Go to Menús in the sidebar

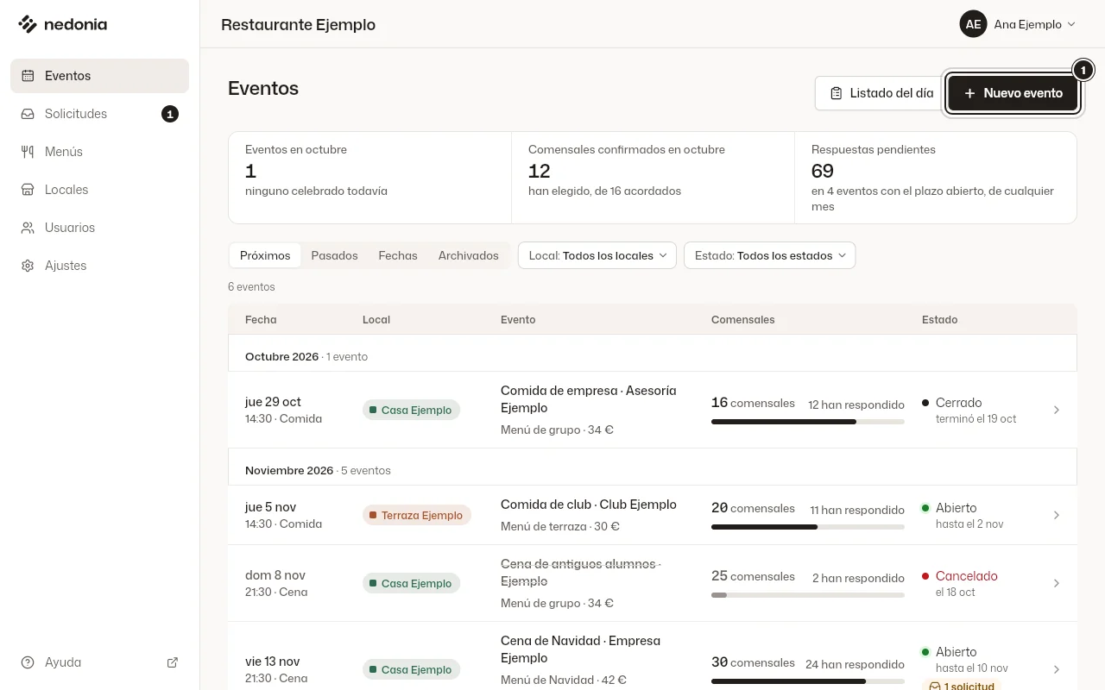click(99, 152)
